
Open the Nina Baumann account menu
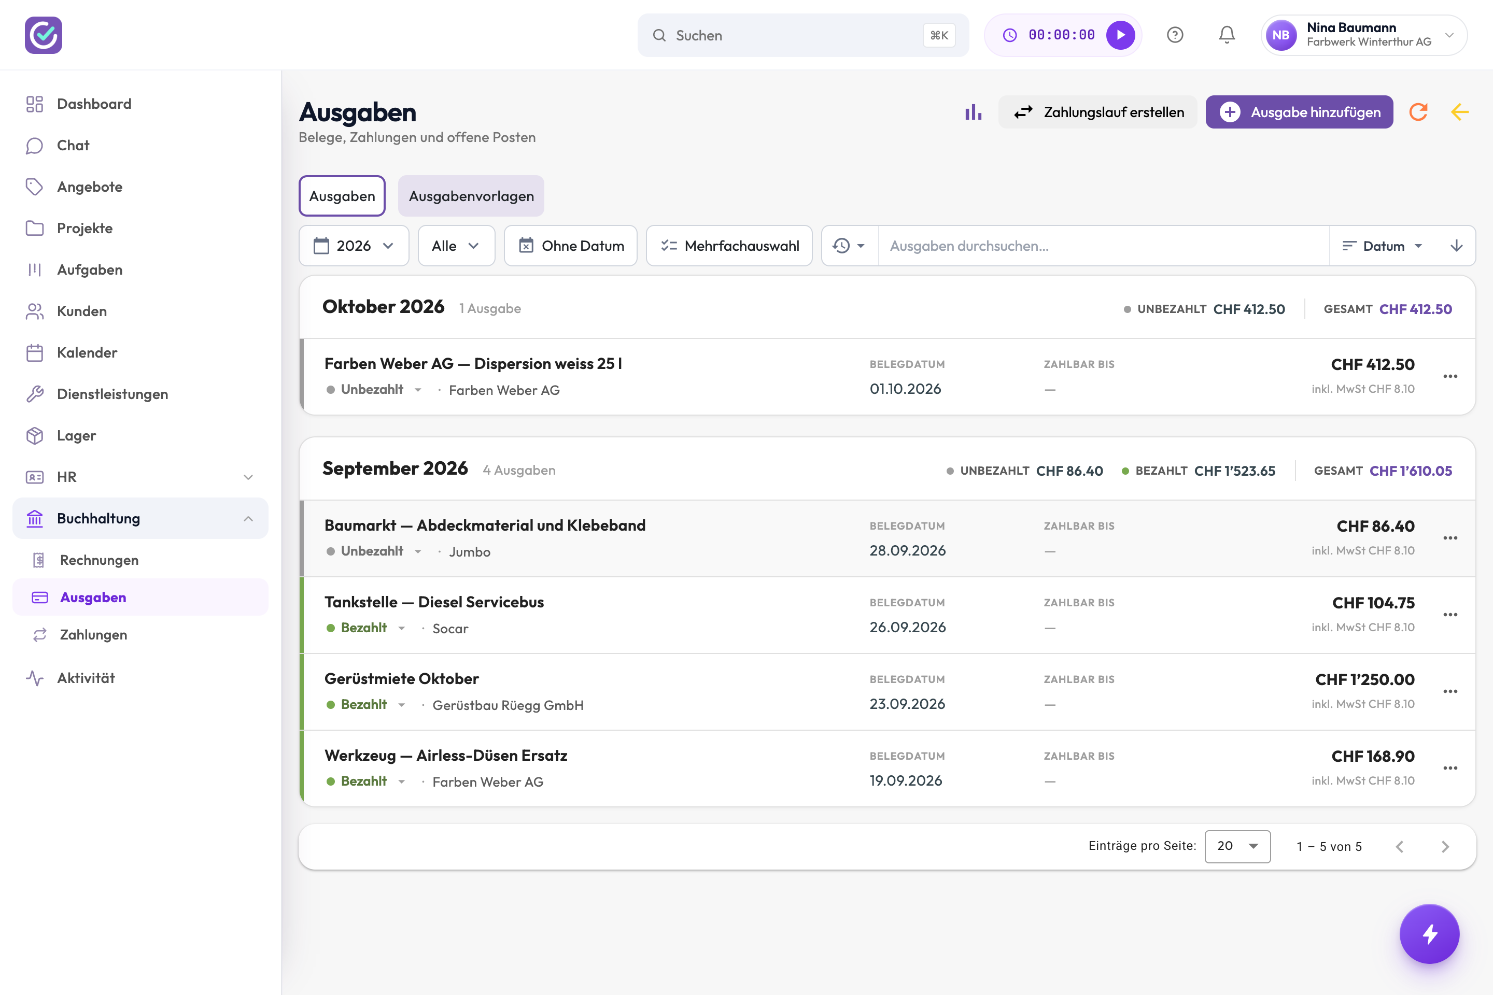click(x=1363, y=35)
